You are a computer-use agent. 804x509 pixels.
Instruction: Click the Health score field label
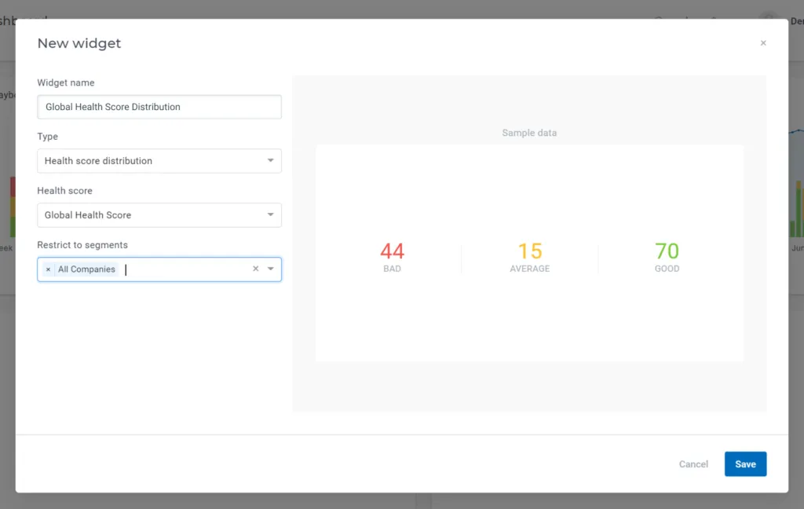(x=64, y=191)
